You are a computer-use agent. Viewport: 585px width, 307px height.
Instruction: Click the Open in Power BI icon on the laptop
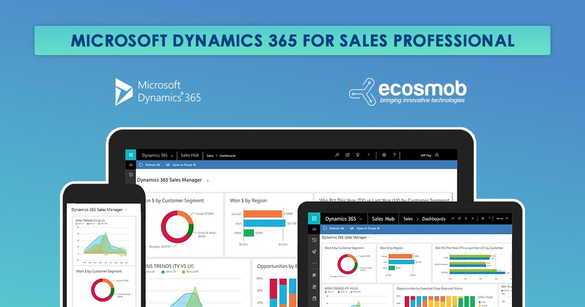tap(168, 165)
